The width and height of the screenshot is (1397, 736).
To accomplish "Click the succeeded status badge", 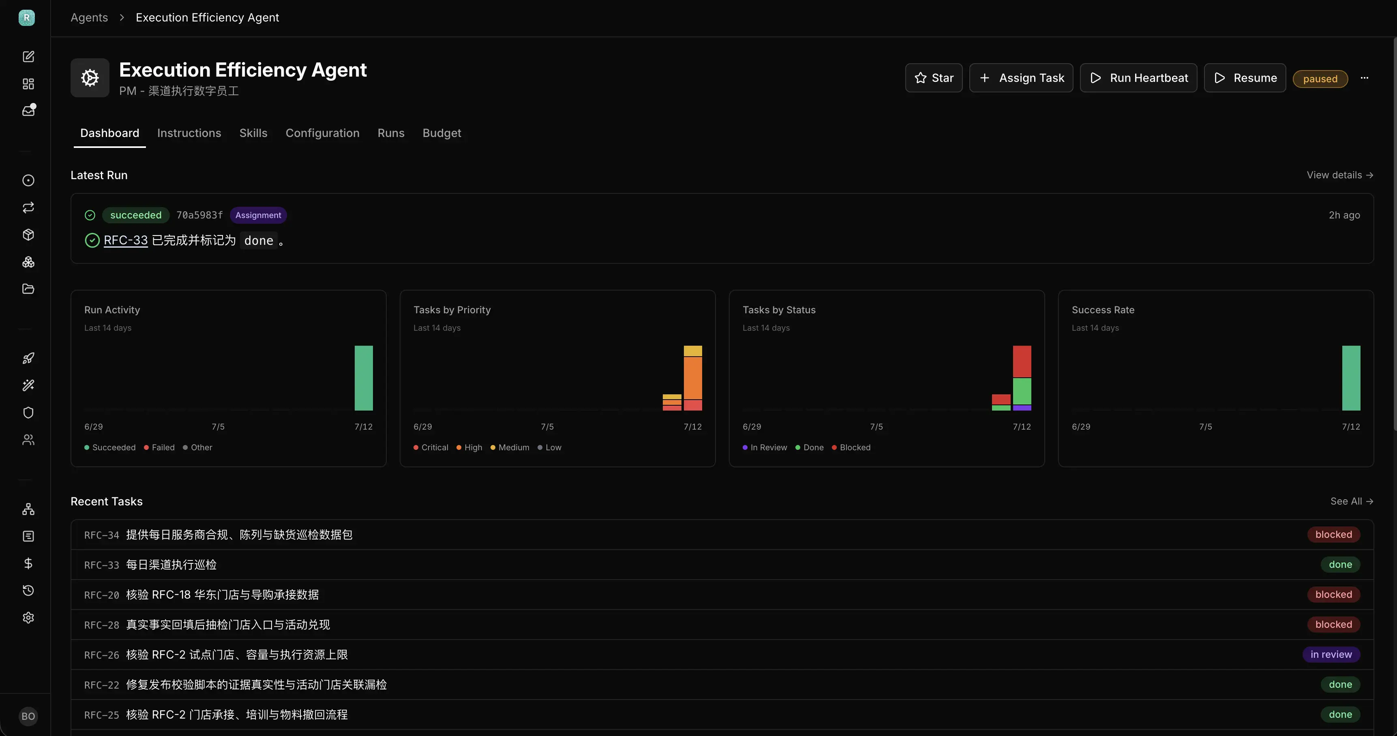I will 135,215.
